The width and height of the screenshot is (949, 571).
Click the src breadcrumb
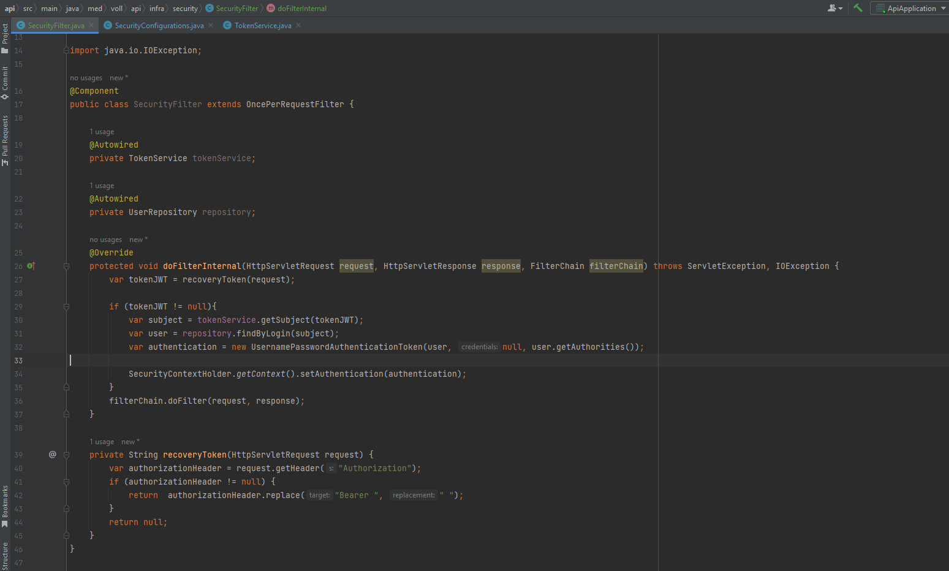click(28, 8)
